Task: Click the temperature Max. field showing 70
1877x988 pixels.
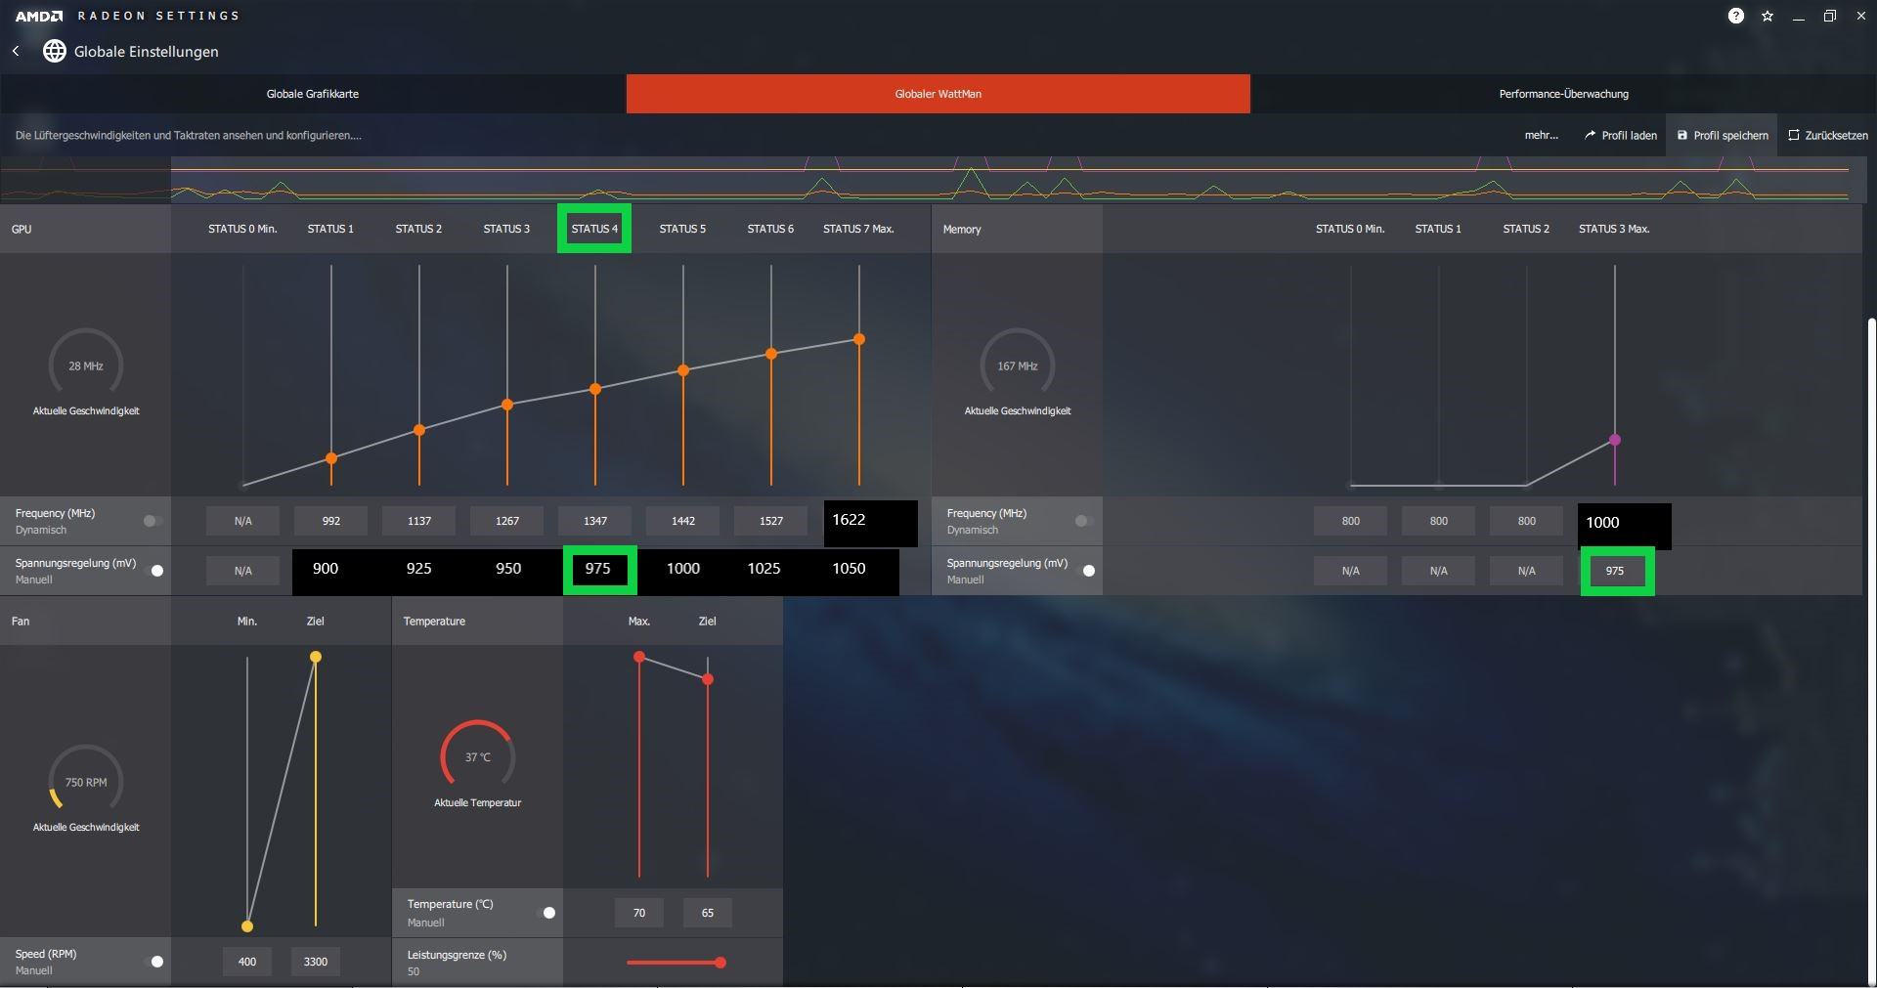Action: tap(639, 913)
